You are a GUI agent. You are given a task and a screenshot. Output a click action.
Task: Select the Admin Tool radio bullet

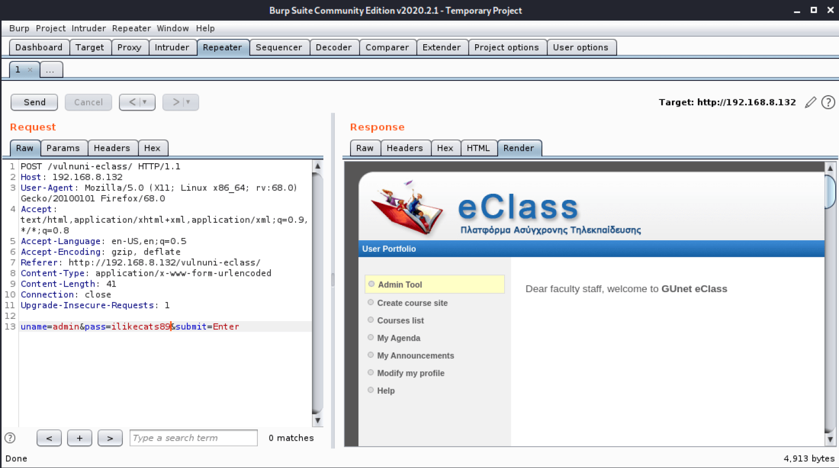[371, 284]
